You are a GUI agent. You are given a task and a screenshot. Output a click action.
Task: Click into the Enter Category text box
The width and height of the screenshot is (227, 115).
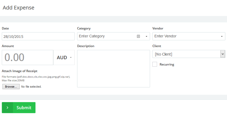pyautogui.click(x=106, y=36)
